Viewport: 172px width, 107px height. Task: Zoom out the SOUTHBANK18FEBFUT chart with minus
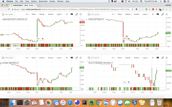(x=124, y=82)
